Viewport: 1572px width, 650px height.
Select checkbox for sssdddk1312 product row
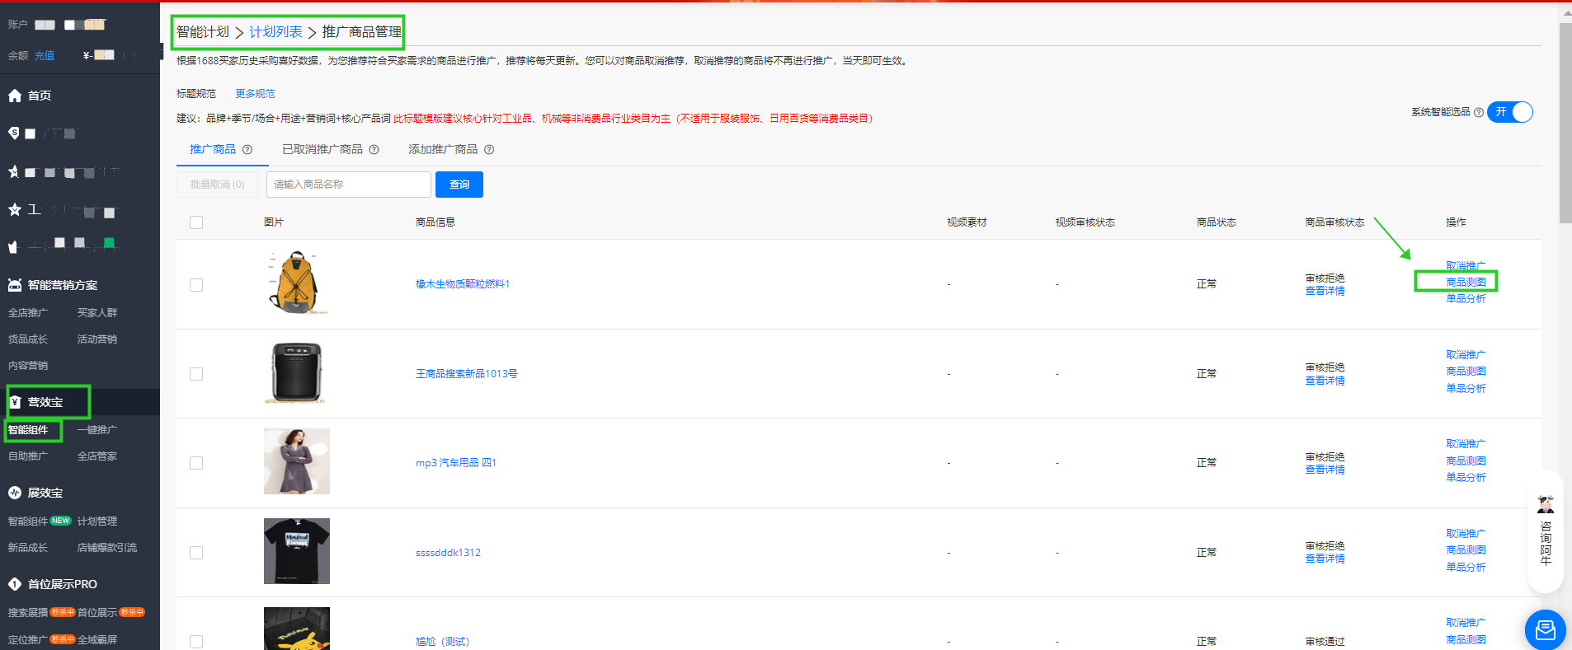click(196, 553)
